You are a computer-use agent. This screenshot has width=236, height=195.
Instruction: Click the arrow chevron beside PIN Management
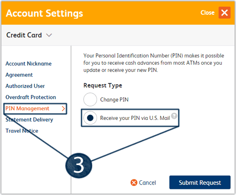(63, 108)
